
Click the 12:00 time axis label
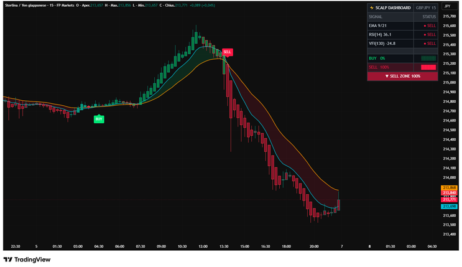[x=203, y=246]
